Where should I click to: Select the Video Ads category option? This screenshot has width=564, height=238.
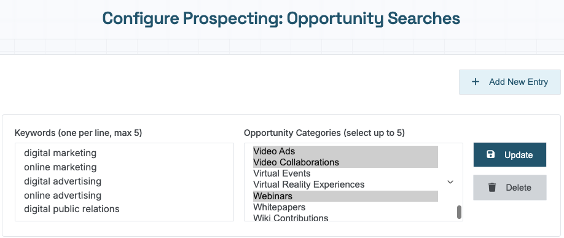[x=345, y=151]
